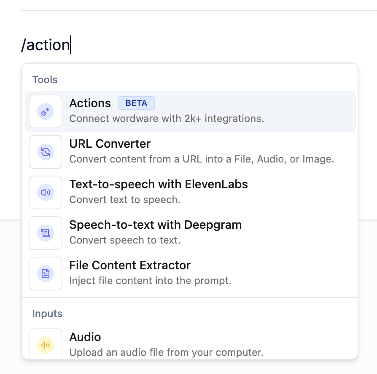Click 'Convert text to speech.' description
377x374 pixels.
click(125, 200)
